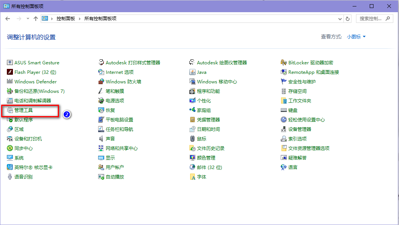Open the 存储空间 link

pos(297,91)
